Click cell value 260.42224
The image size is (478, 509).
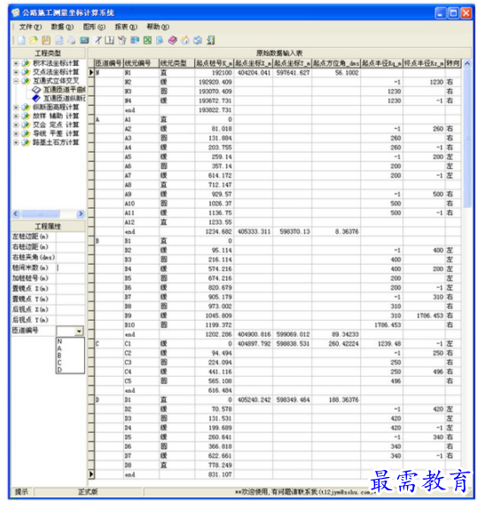[343, 344]
